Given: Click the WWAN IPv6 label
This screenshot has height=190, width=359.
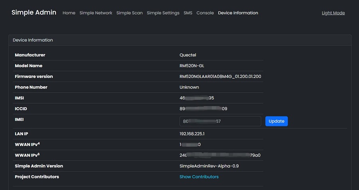Looking at the screenshot, I should click(27, 155).
